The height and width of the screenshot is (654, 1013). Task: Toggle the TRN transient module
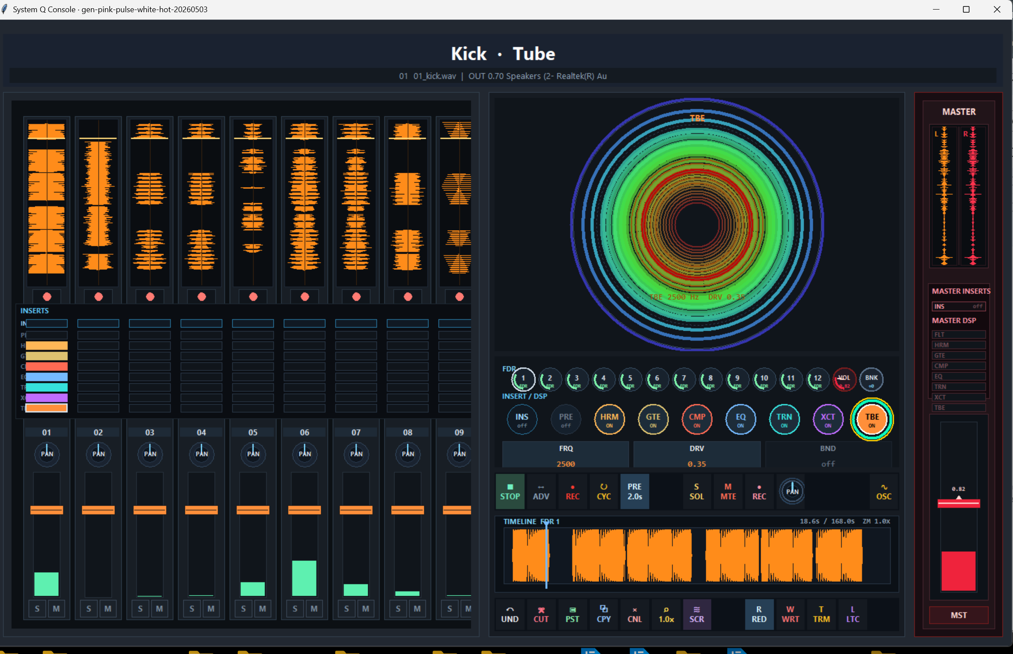(784, 419)
